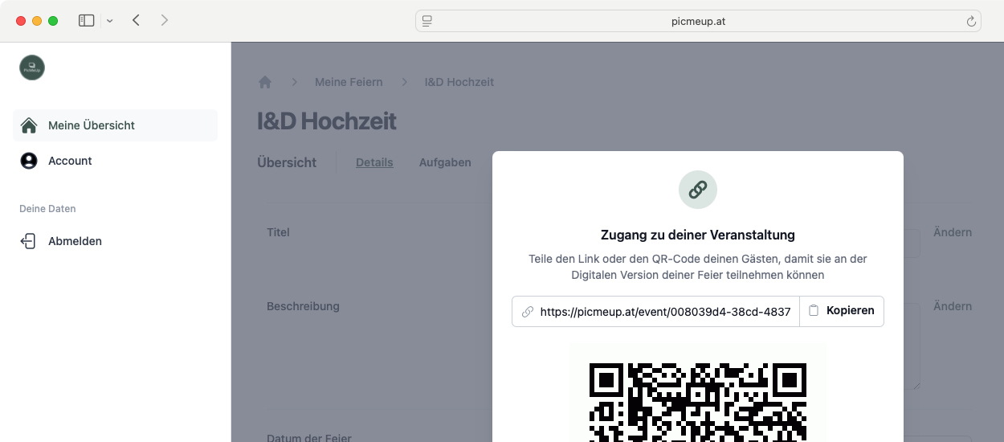1004x442 pixels.
Task: Select the Übersicht tab
Action: (287, 162)
